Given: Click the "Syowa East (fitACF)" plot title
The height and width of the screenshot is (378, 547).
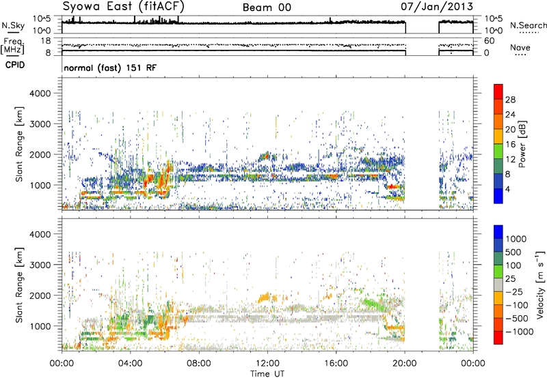Looking at the screenshot, I should click(x=124, y=7).
